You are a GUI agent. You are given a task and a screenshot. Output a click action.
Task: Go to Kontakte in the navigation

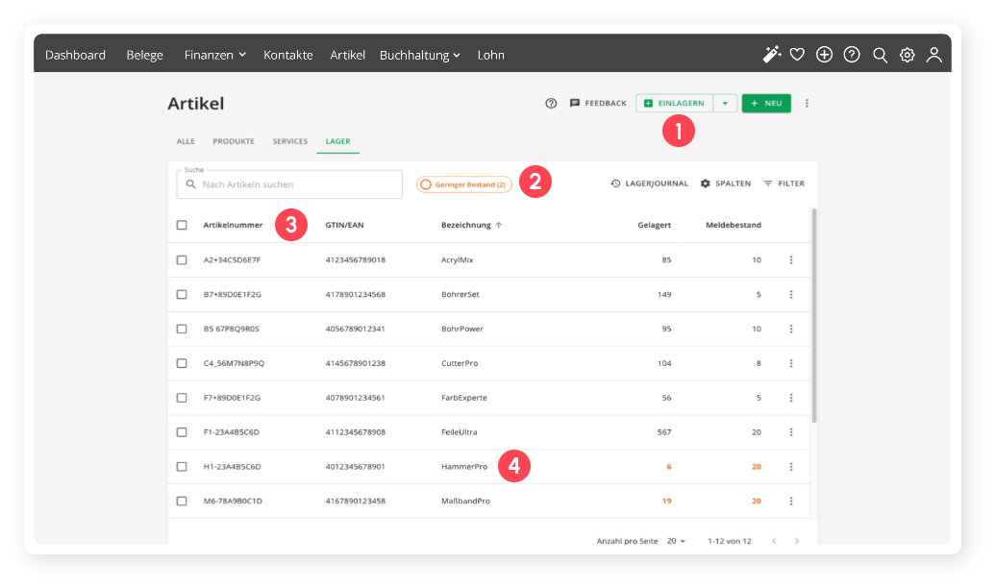288,55
